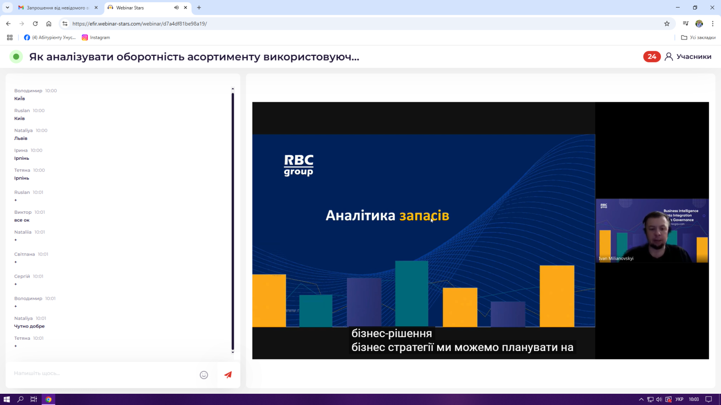The height and width of the screenshot is (405, 721).
Task: Click the chat scrollbar thumb
Action: [x=233, y=220]
